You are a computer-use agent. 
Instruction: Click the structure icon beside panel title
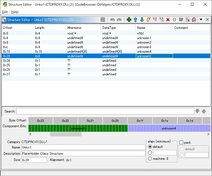click(x=4, y=20)
